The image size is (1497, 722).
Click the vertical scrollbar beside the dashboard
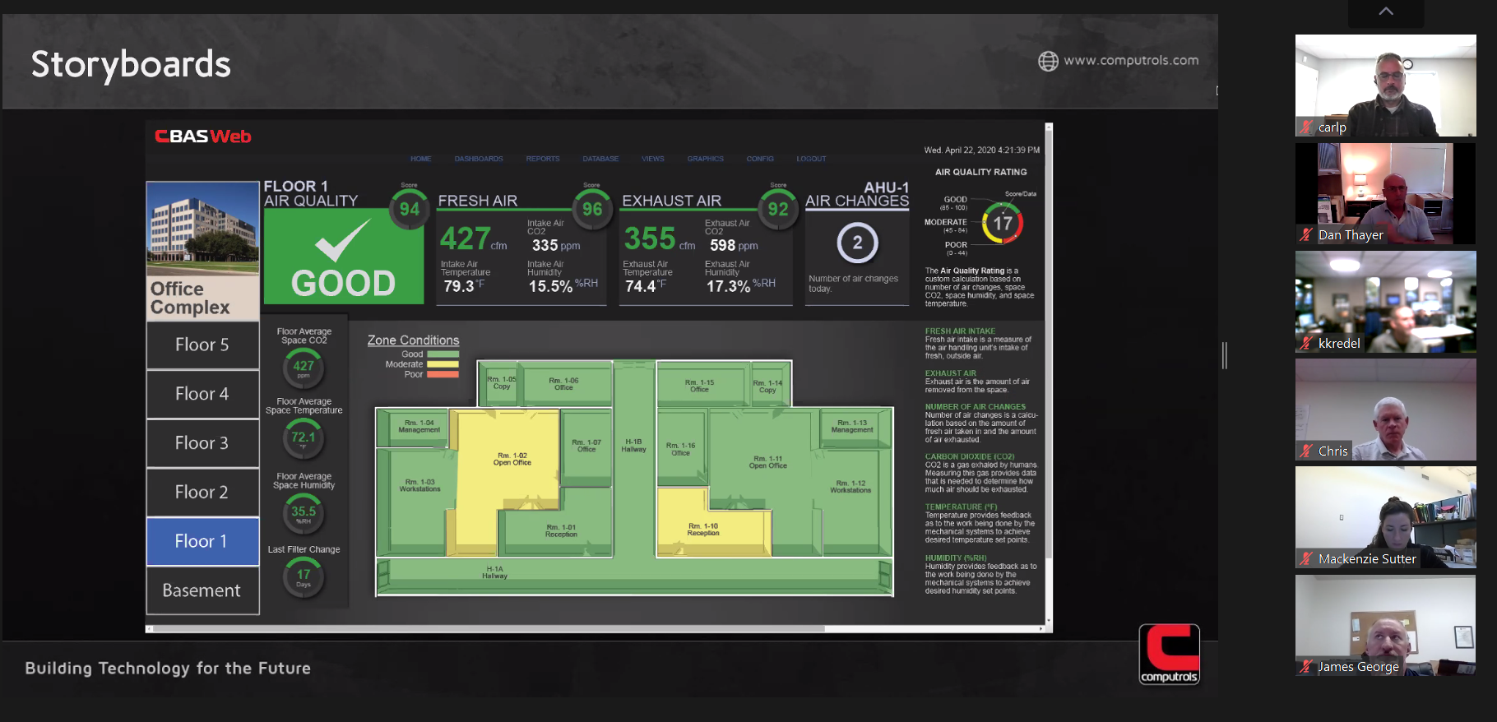(1049, 375)
